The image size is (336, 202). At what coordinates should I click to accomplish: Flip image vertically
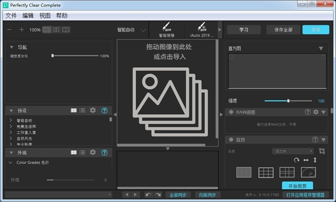click(315, 160)
